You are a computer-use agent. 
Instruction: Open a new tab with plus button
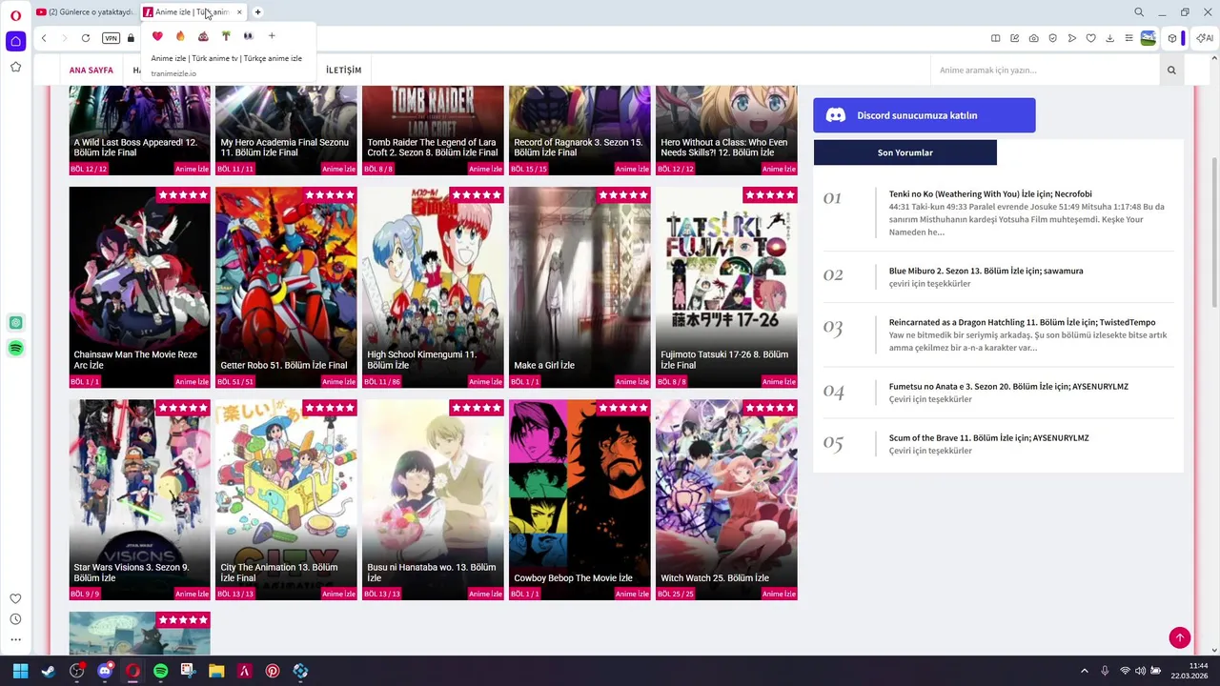point(257,12)
